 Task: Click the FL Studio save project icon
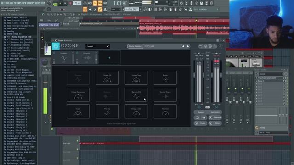(201, 3)
